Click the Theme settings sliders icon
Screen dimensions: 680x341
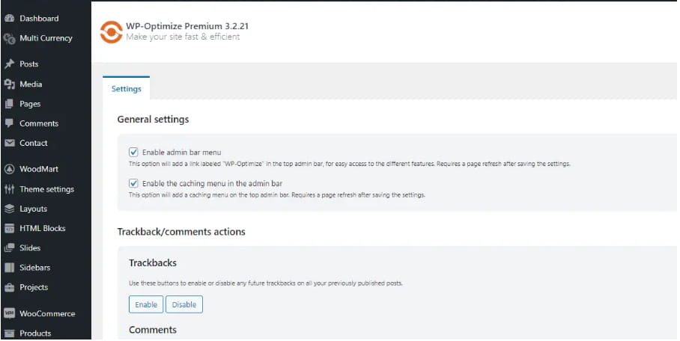[x=10, y=189]
